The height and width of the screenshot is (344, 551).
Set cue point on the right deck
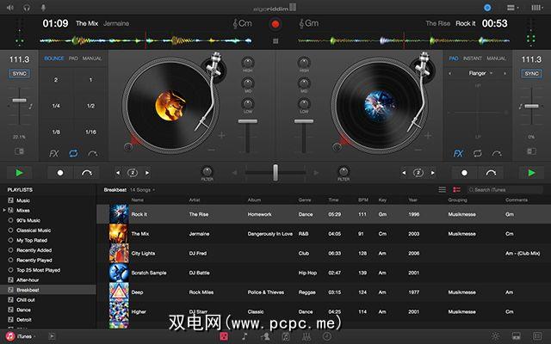click(x=464, y=173)
